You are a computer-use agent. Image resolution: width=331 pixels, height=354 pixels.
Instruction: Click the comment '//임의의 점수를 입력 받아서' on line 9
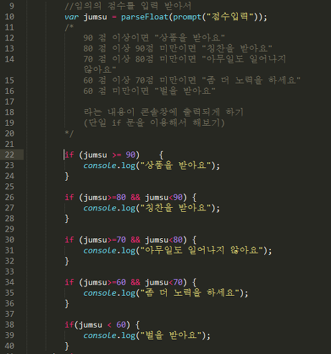coord(128,6)
